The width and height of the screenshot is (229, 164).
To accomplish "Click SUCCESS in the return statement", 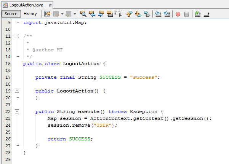I will coord(80,139).
